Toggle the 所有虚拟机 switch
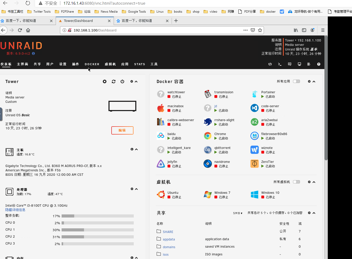352x259 pixels. click(x=296, y=182)
